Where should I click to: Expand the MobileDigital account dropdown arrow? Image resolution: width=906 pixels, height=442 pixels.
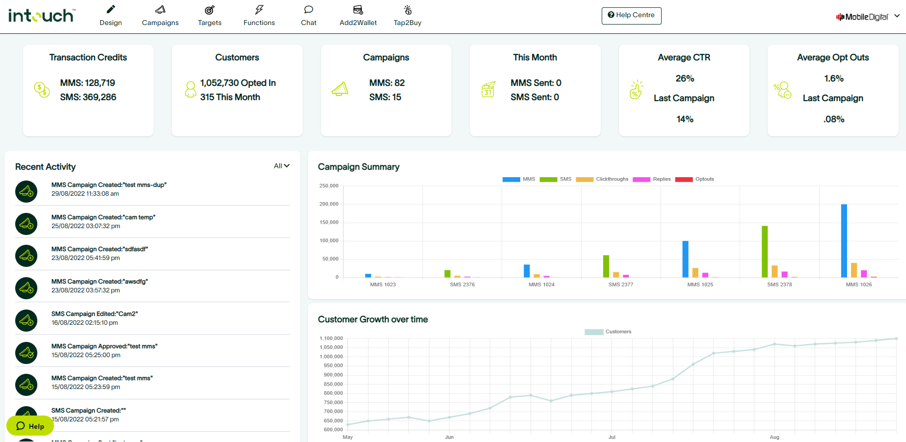(x=897, y=16)
